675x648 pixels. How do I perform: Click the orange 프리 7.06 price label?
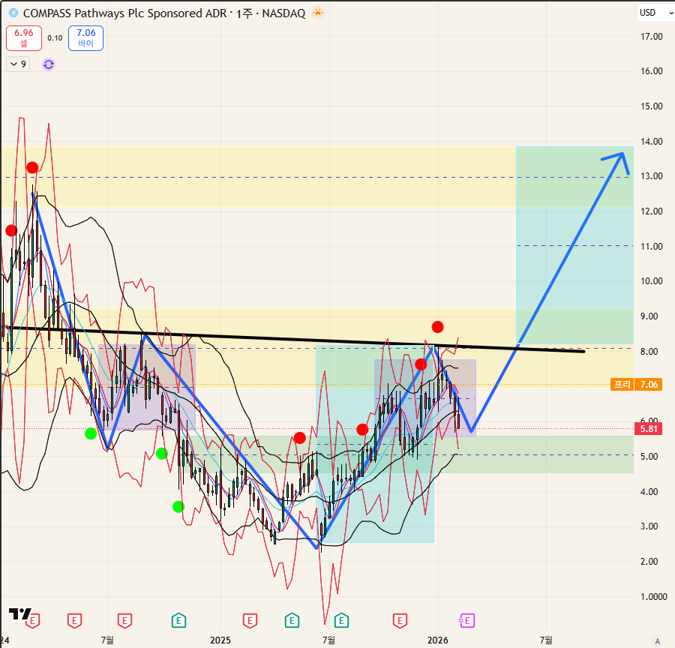point(636,384)
